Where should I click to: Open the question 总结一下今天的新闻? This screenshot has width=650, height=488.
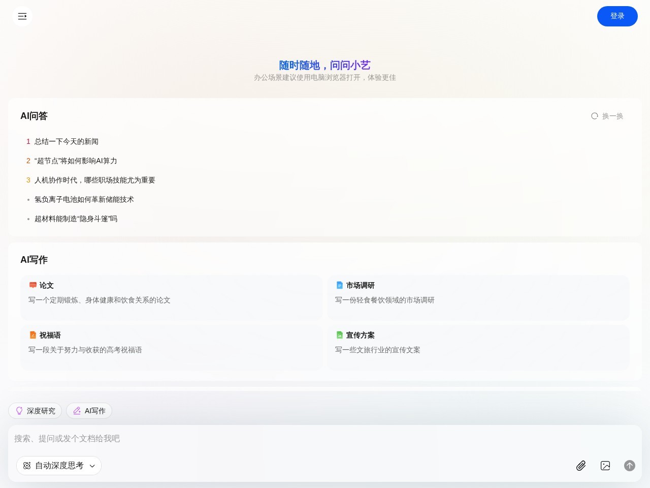(67, 141)
